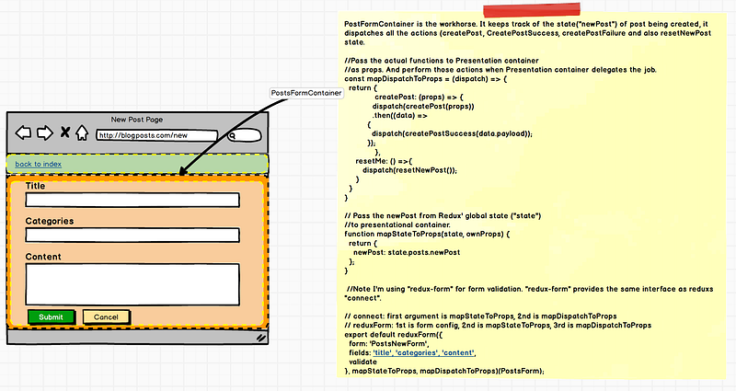Click the 'dispatch(createPostSuccess(data.payload));' line
The width and height of the screenshot is (736, 391).
point(452,133)
